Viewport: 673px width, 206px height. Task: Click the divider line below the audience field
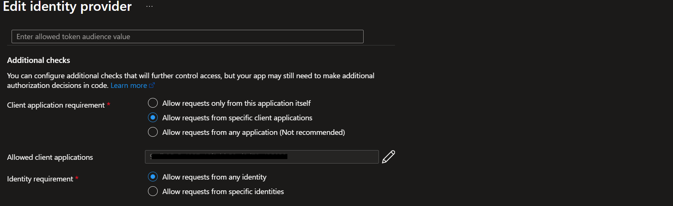pos(201,45)
